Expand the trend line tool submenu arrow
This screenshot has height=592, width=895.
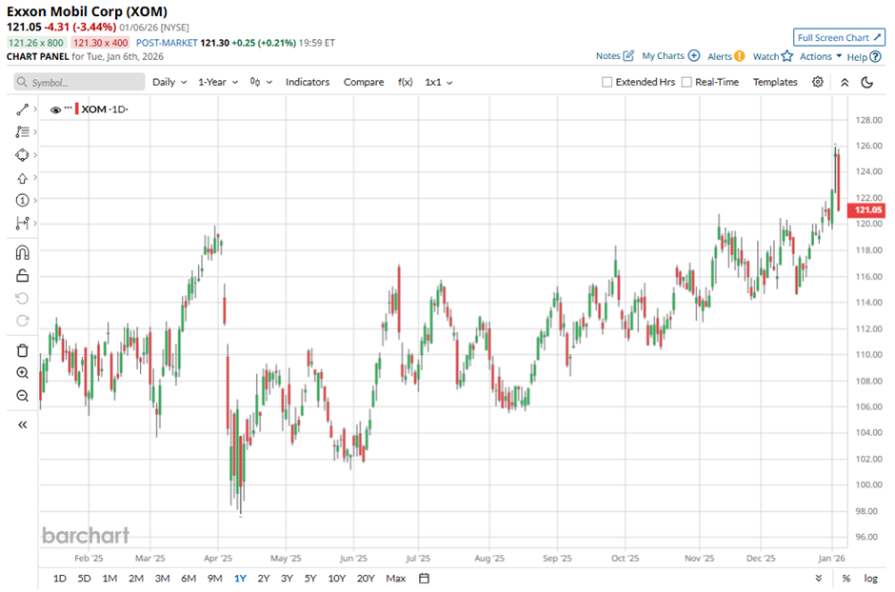pyautogui.click(x=35, y=109)
